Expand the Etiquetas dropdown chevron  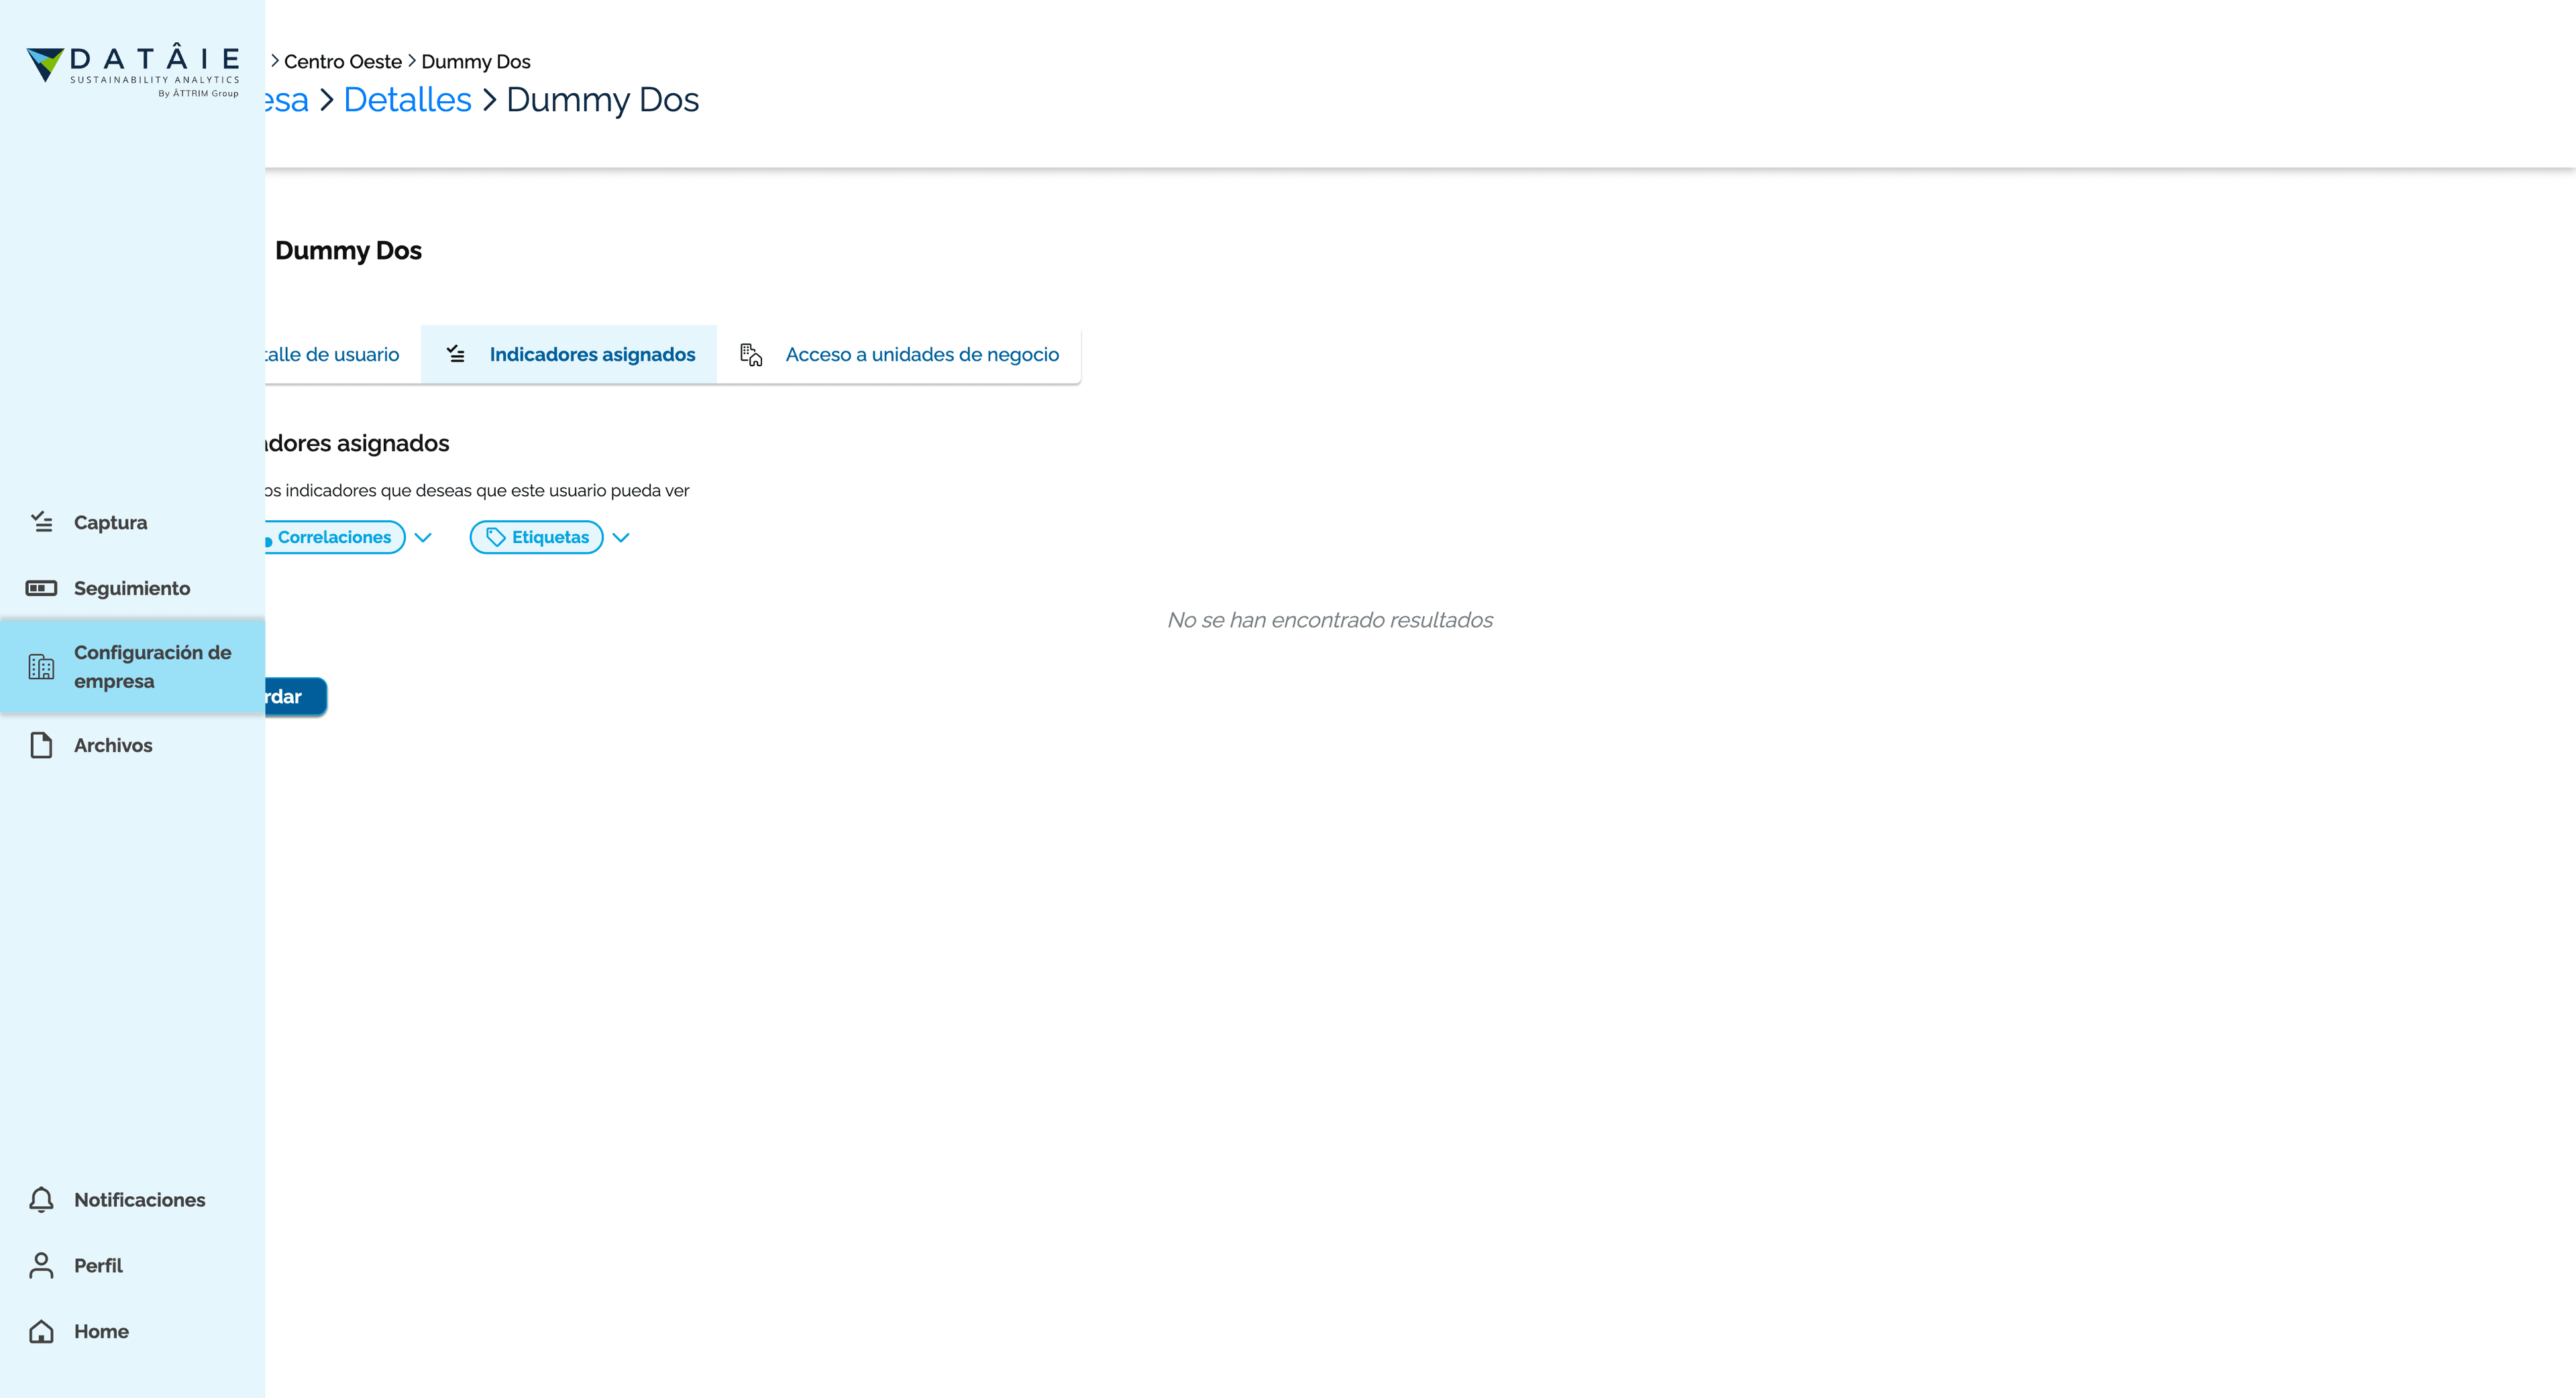click(x=621, y=538)
